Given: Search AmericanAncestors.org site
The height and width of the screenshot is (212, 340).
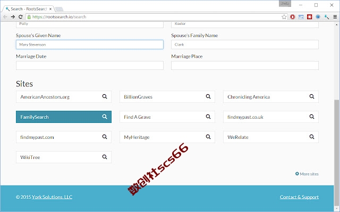Looking at the screenshot, I should tap(64, 96).
